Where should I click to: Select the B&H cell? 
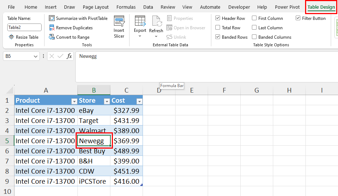94,161
